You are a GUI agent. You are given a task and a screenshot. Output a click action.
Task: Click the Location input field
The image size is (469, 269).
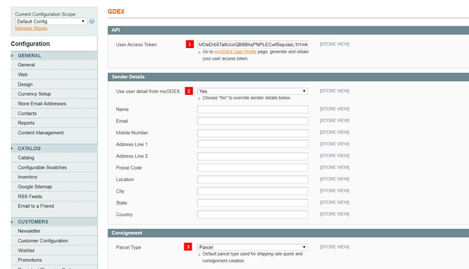(x=253, y=180)
